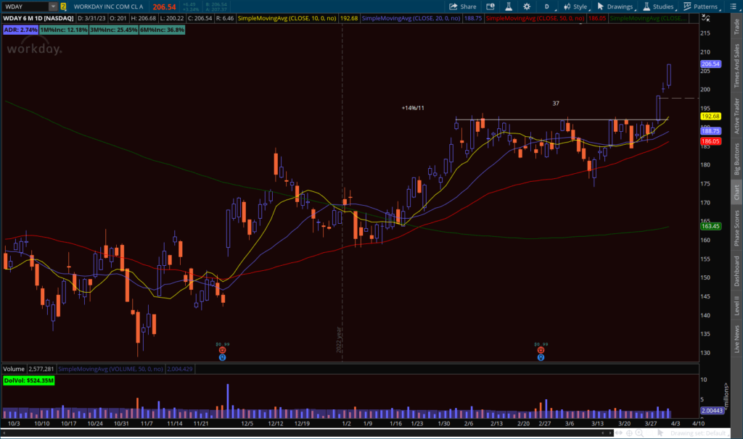Open the Studies dropdown menu
The width and height of the screenshot is (743, 439).
click(659, 7)
